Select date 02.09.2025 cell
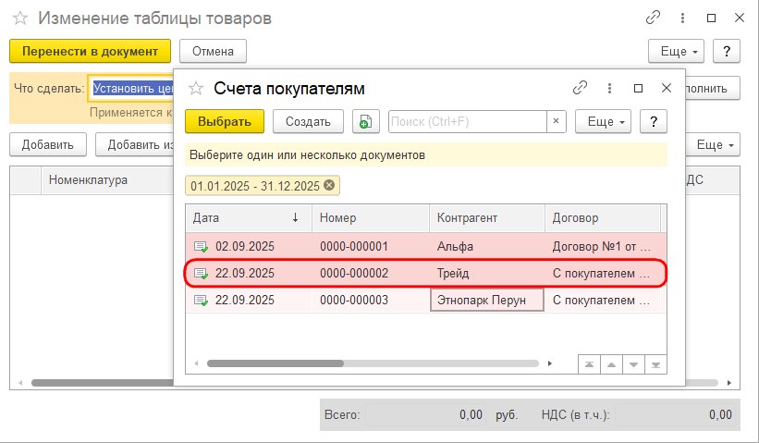This screenshot has width=759, height=443. tap(249, 246)
